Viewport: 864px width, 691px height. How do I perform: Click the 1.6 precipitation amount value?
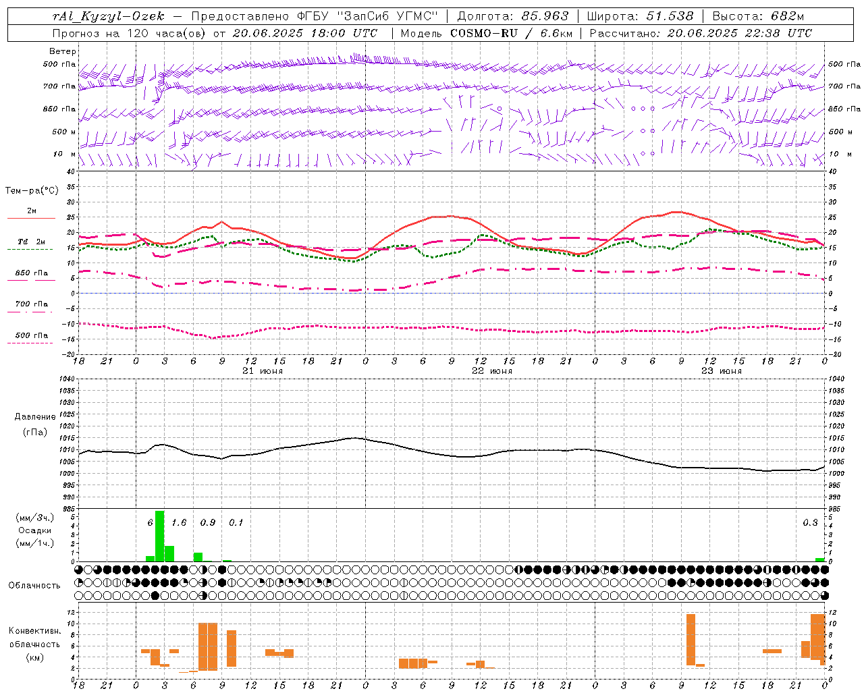click(179, 522)
